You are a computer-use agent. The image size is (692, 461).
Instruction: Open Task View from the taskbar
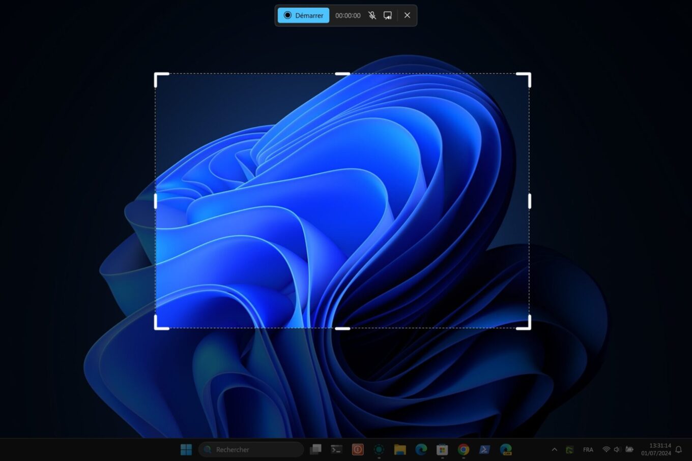pyautogui.click(x=316, y=449)
